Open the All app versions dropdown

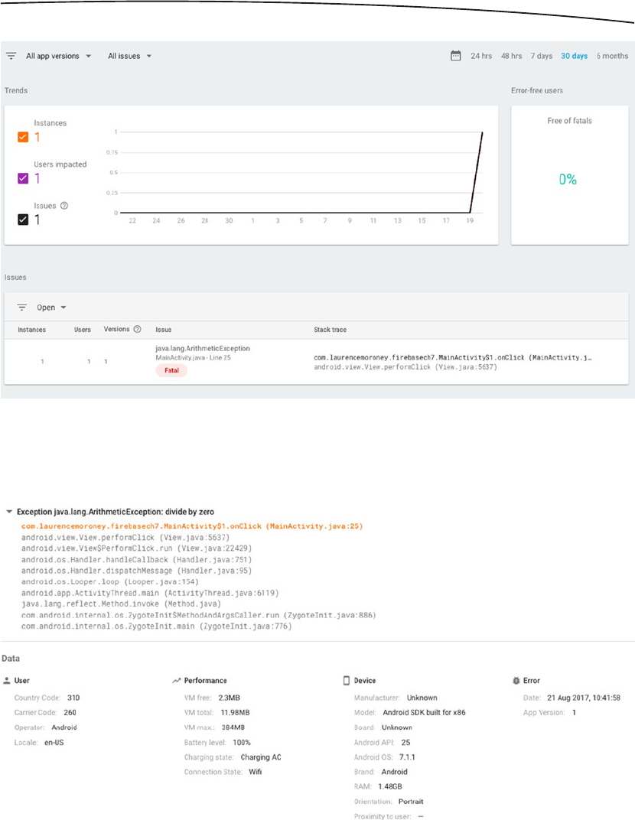(59, 56)
